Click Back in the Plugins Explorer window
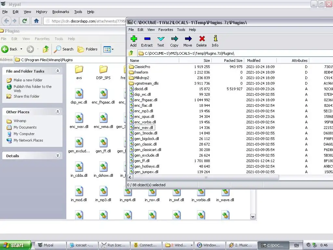Screen dimensions: 333x250 click(x=10, y=49)
